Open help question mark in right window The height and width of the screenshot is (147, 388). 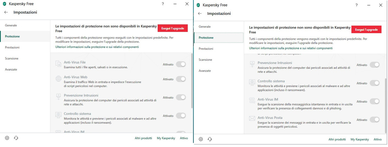pyautogui.click(x=356, y=5)
